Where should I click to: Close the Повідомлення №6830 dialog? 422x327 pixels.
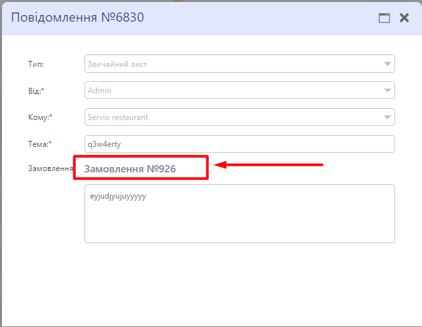coord(404,18)
